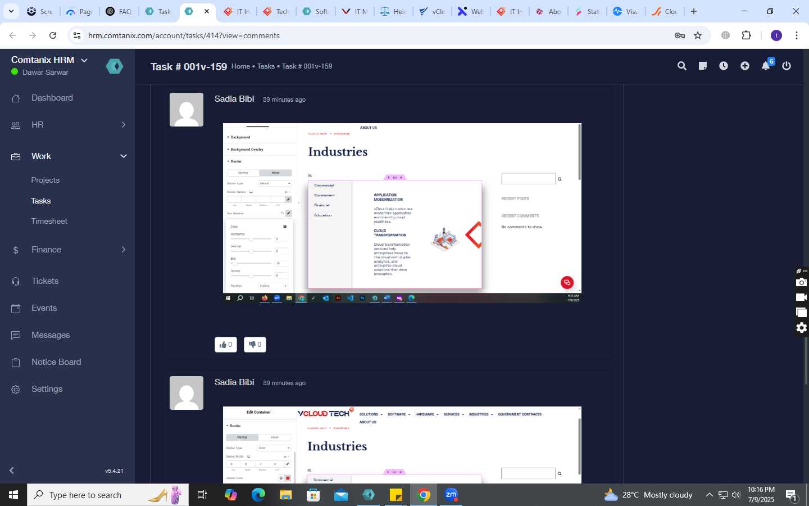Open the sticky notes icon in header
Screen dimensions: 809x506
coord(703,66)
